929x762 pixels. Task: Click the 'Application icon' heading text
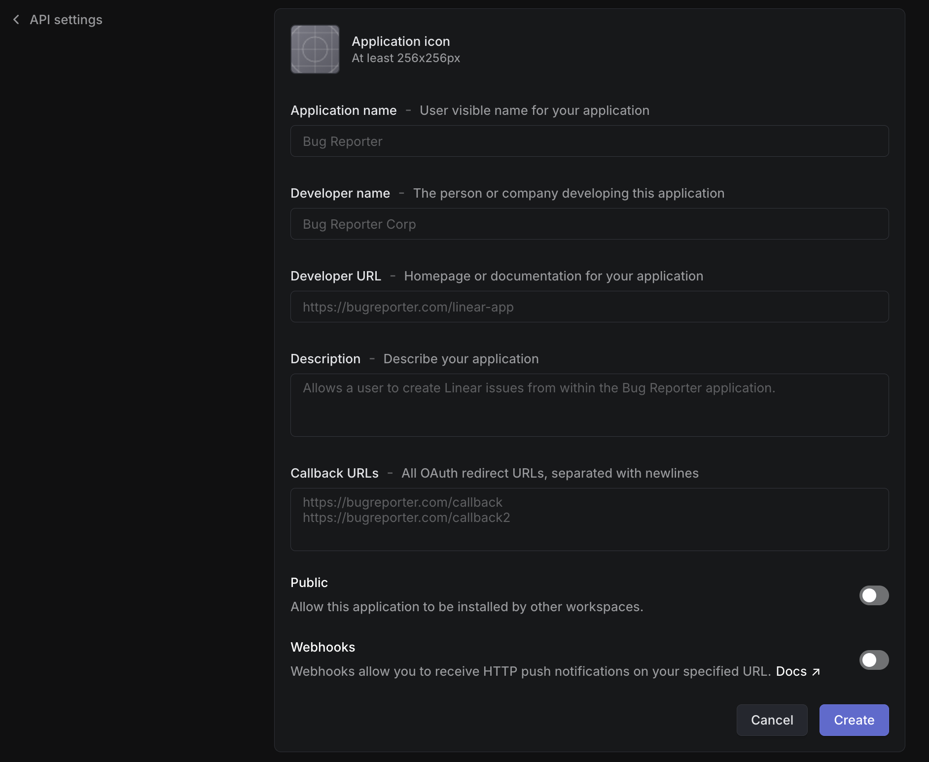(400, 41)
